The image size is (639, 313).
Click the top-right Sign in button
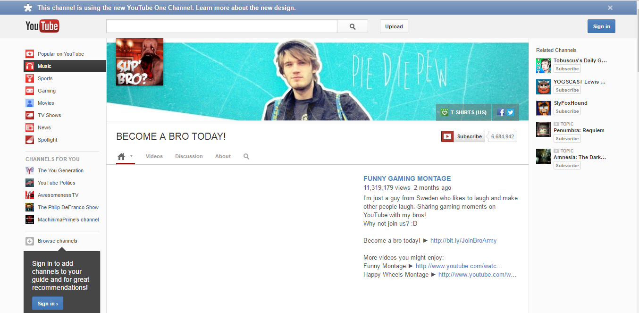click(x=601, y=26)
